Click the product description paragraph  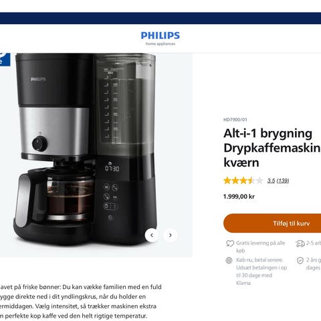80,302
